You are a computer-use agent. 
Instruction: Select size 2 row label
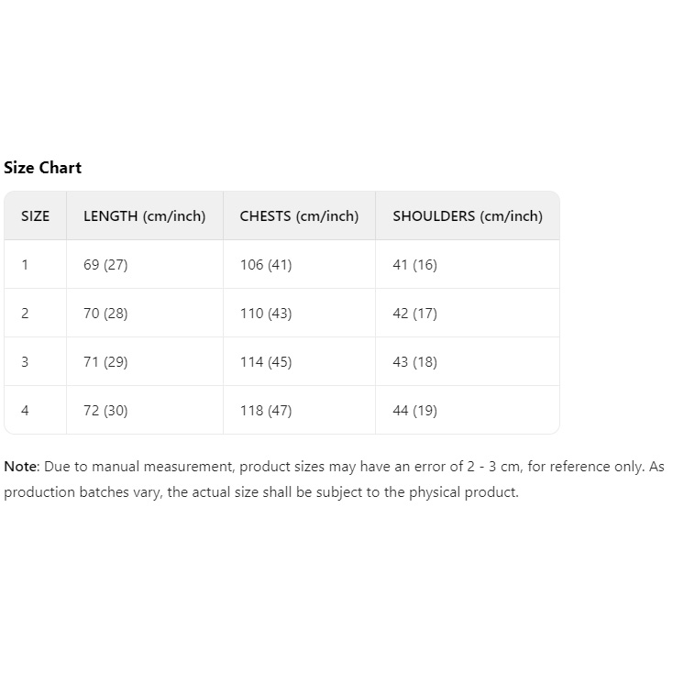point(25,314)
